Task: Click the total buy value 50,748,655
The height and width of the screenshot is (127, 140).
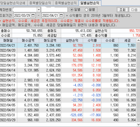Action: pos(34,31)
